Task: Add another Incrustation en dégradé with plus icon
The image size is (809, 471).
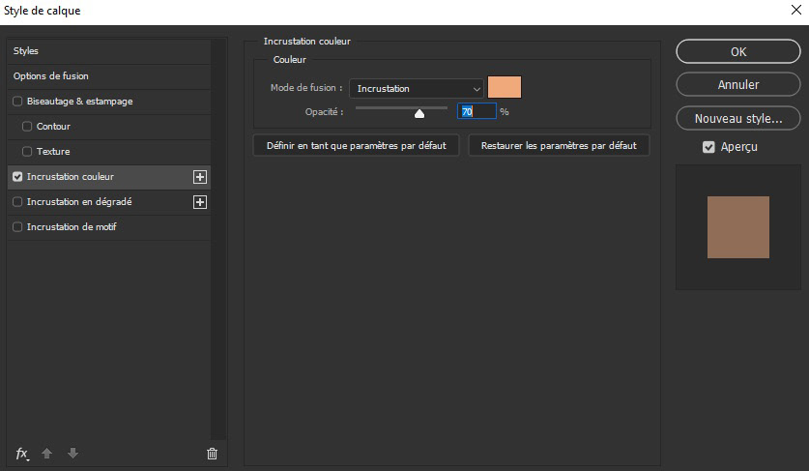Action: [x=200, y=202]
